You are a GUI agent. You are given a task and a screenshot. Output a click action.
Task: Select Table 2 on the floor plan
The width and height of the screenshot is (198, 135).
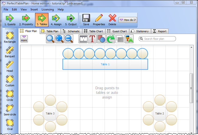(x=160, y=113)
